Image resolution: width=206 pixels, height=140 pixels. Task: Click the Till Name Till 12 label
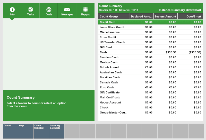(x=128, y=10)
